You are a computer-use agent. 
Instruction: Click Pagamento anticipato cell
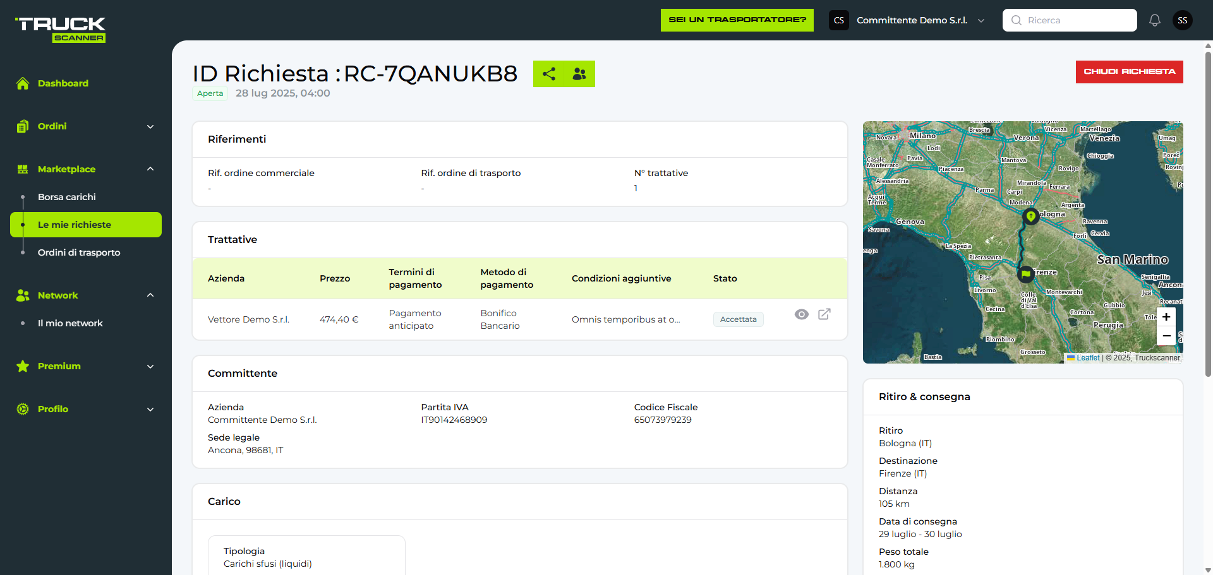[x=415, y=319]
